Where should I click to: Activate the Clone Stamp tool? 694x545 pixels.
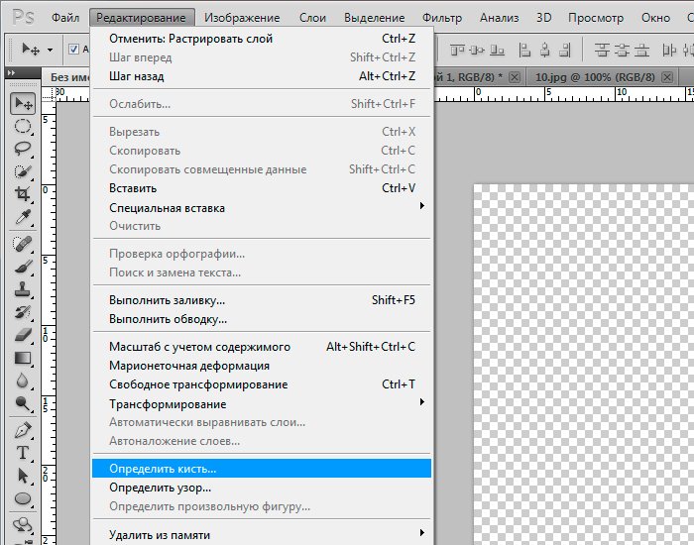click(23, 289)
